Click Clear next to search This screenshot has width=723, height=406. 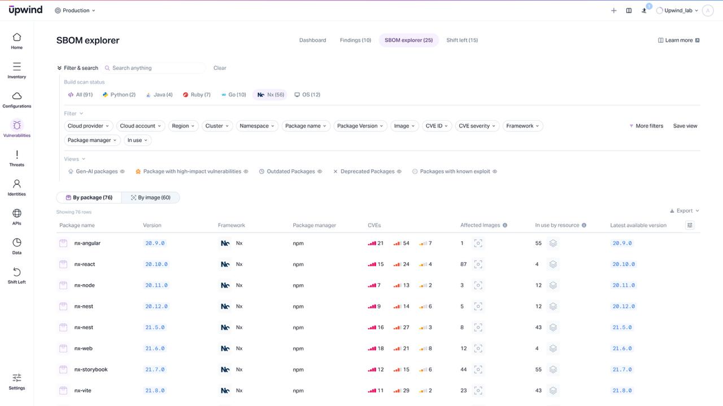pos(220,68)
